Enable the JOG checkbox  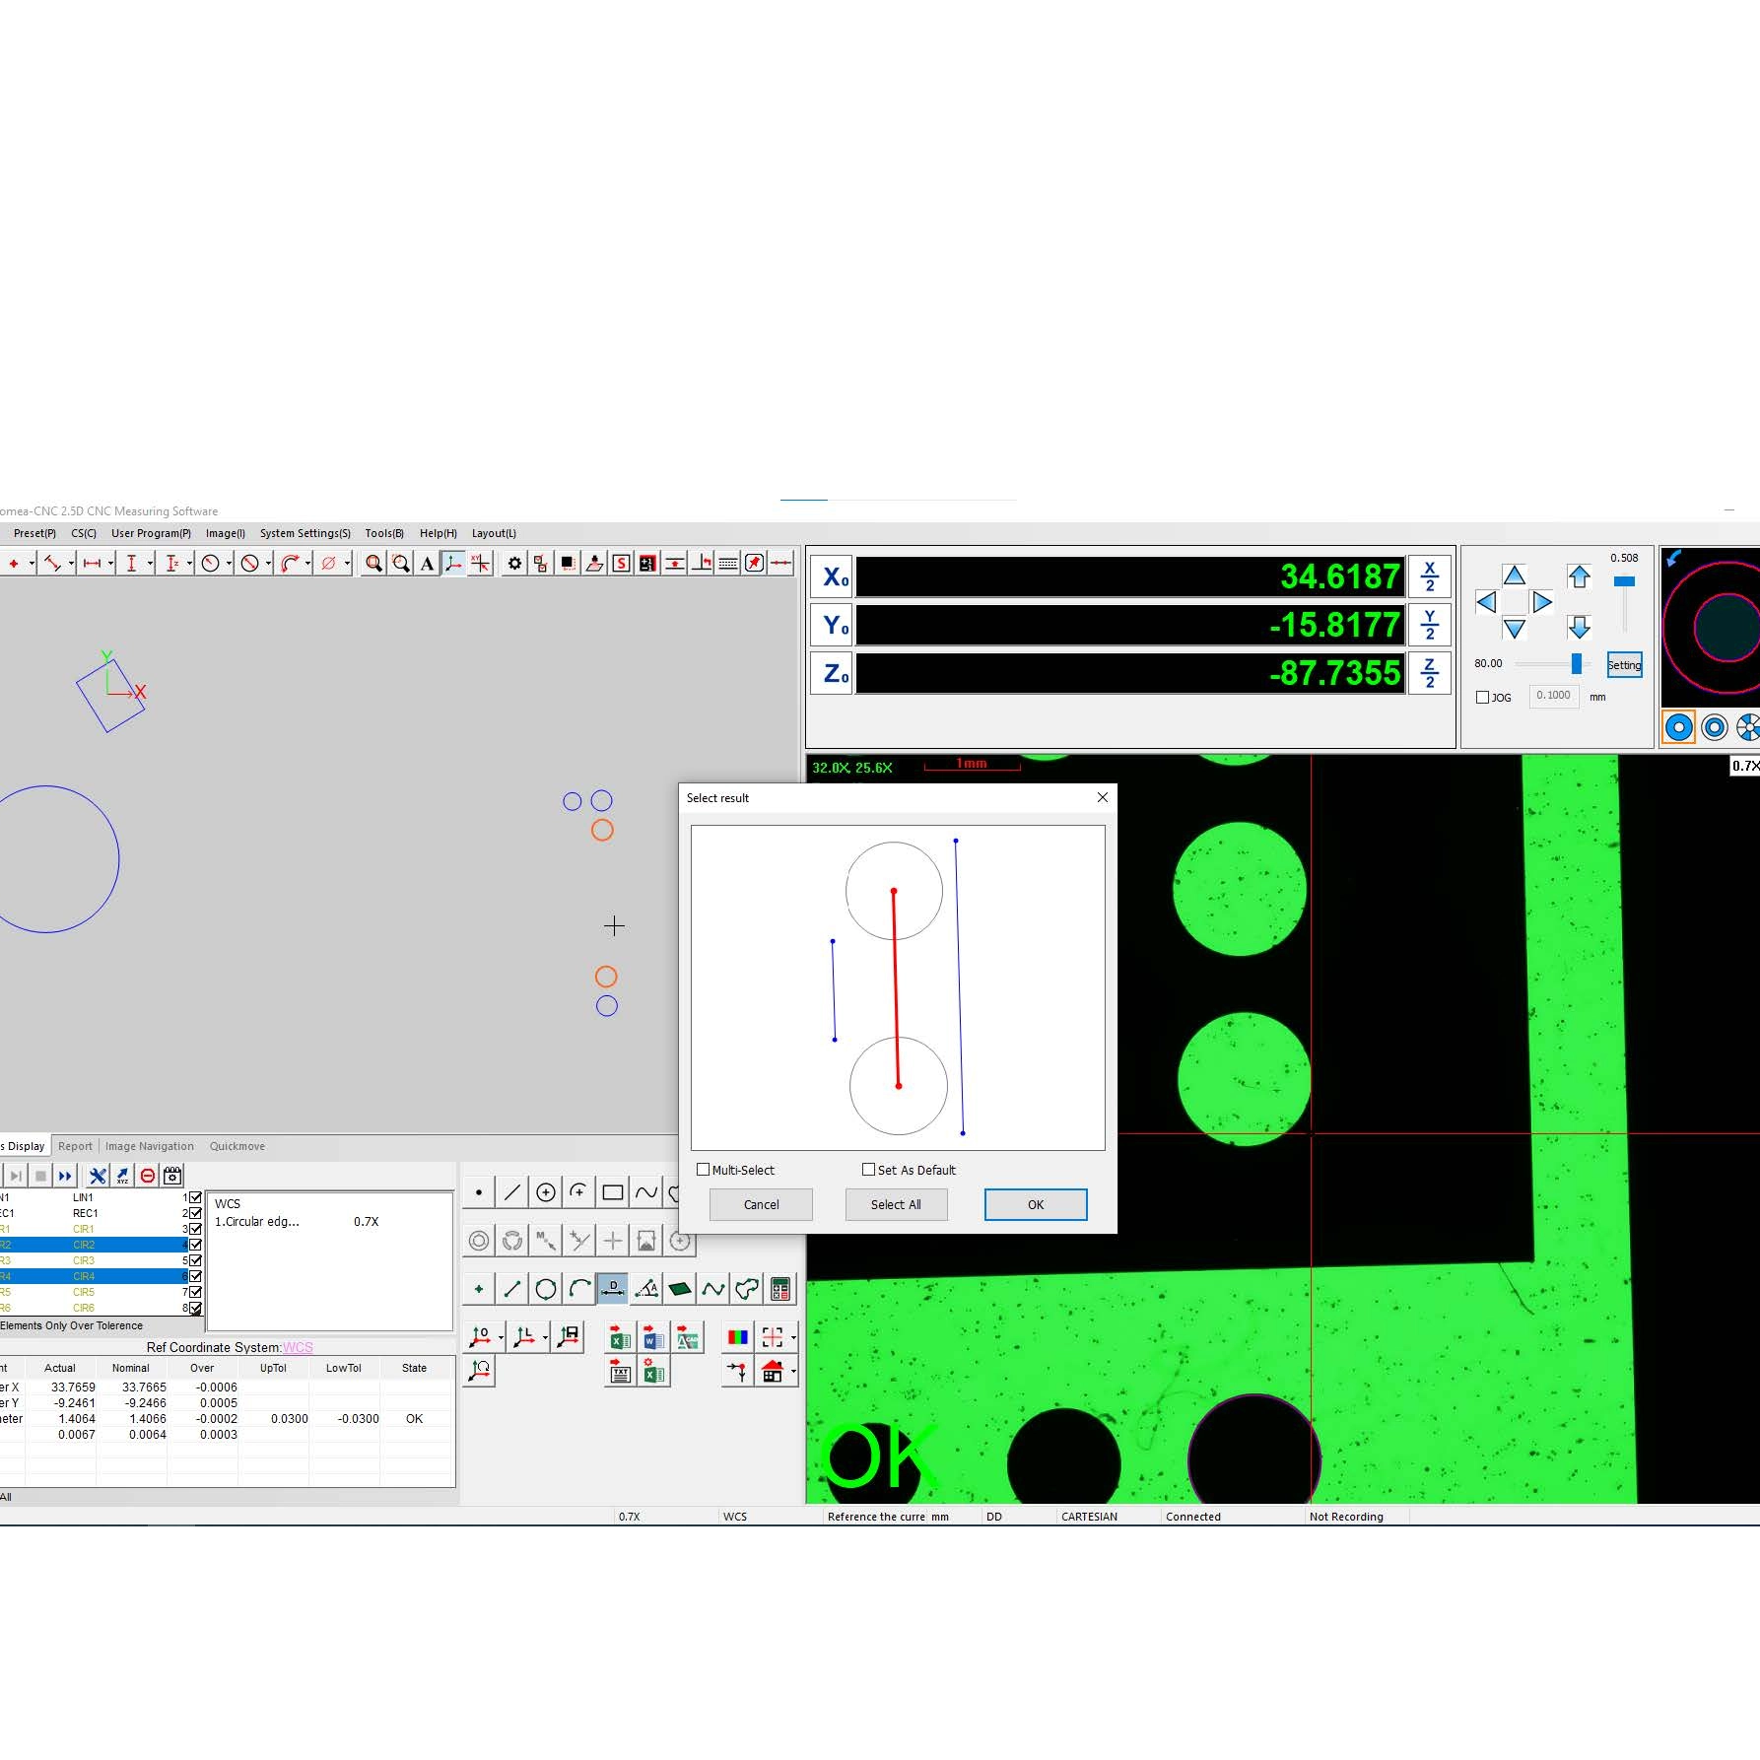point(1482,697)
